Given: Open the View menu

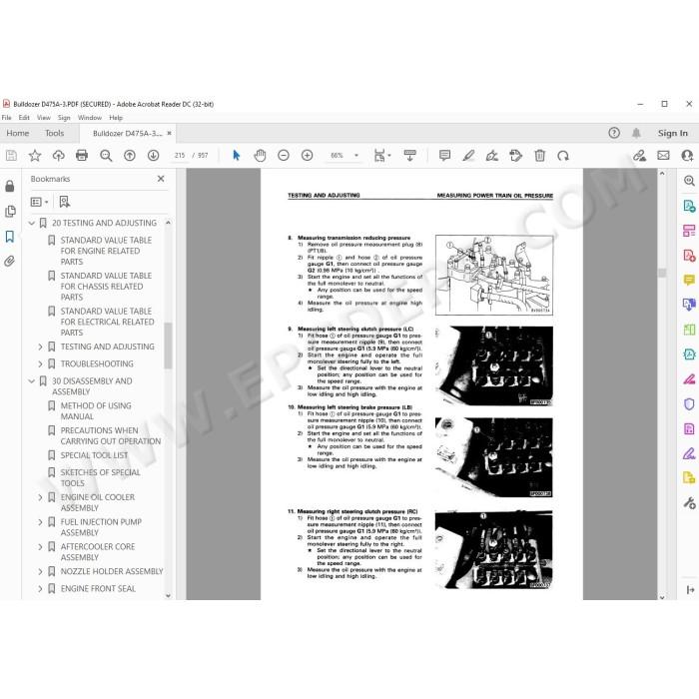Looking at the screenshot, I should point(44,118).
